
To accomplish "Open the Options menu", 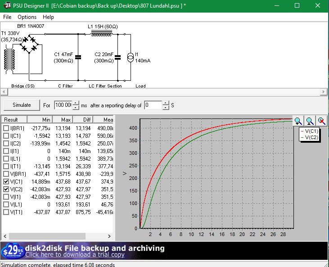I will [27, 17].
